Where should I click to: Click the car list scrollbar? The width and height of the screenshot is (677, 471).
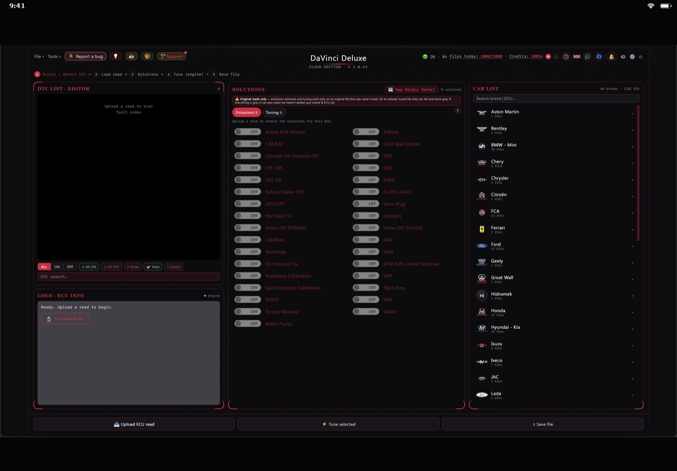click(638, 174)
